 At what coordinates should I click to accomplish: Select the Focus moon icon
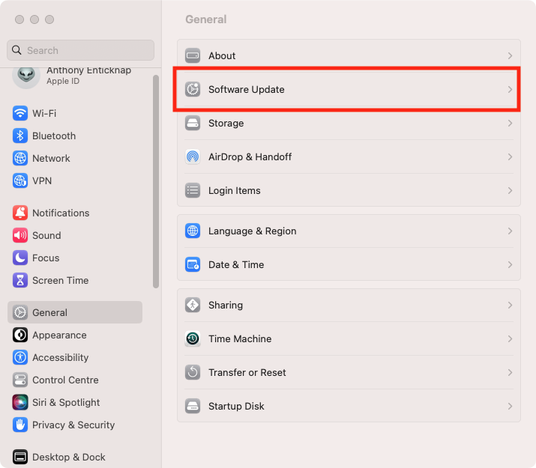[20, 258]
